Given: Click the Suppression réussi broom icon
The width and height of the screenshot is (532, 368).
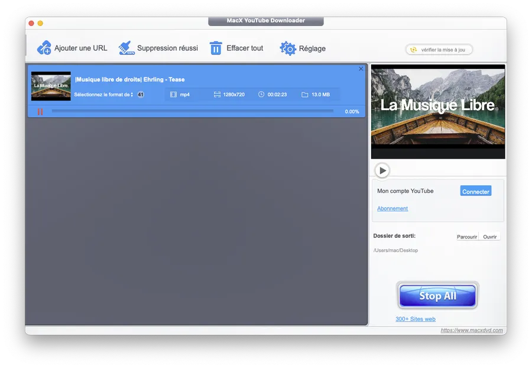Looking at the screenshot, I should pos(126,48).
